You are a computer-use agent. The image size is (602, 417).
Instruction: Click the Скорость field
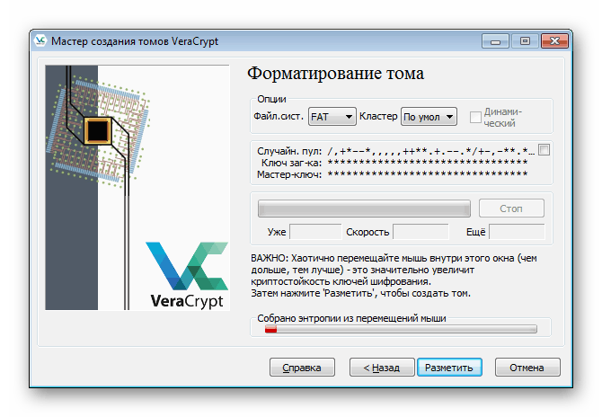tap(421, 232)
